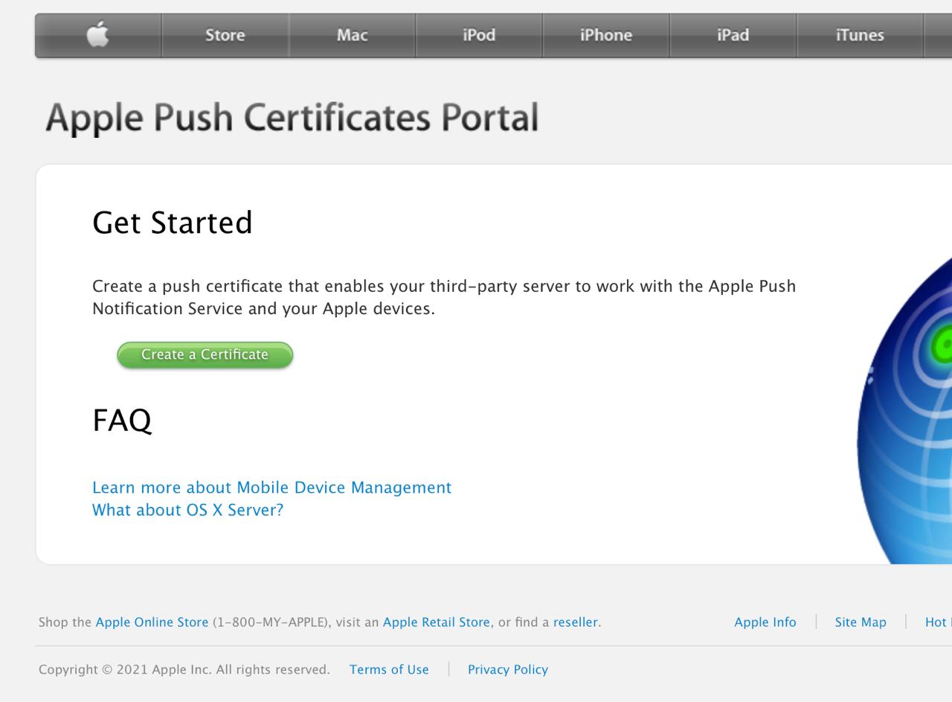The height and width of the screenshot is (702, 952).
Task: Open Apple Info footer link
Action: [765, 622]
